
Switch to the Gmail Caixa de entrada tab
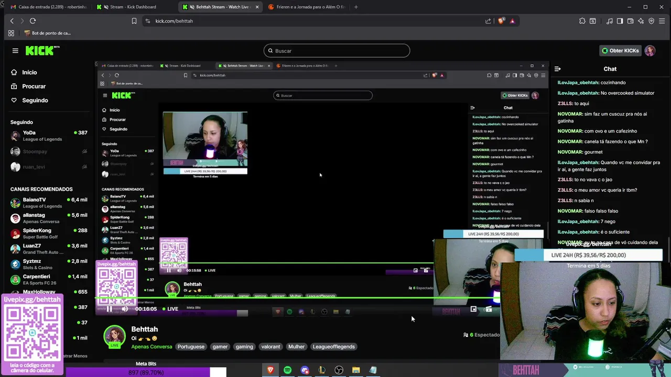point(48,7)
